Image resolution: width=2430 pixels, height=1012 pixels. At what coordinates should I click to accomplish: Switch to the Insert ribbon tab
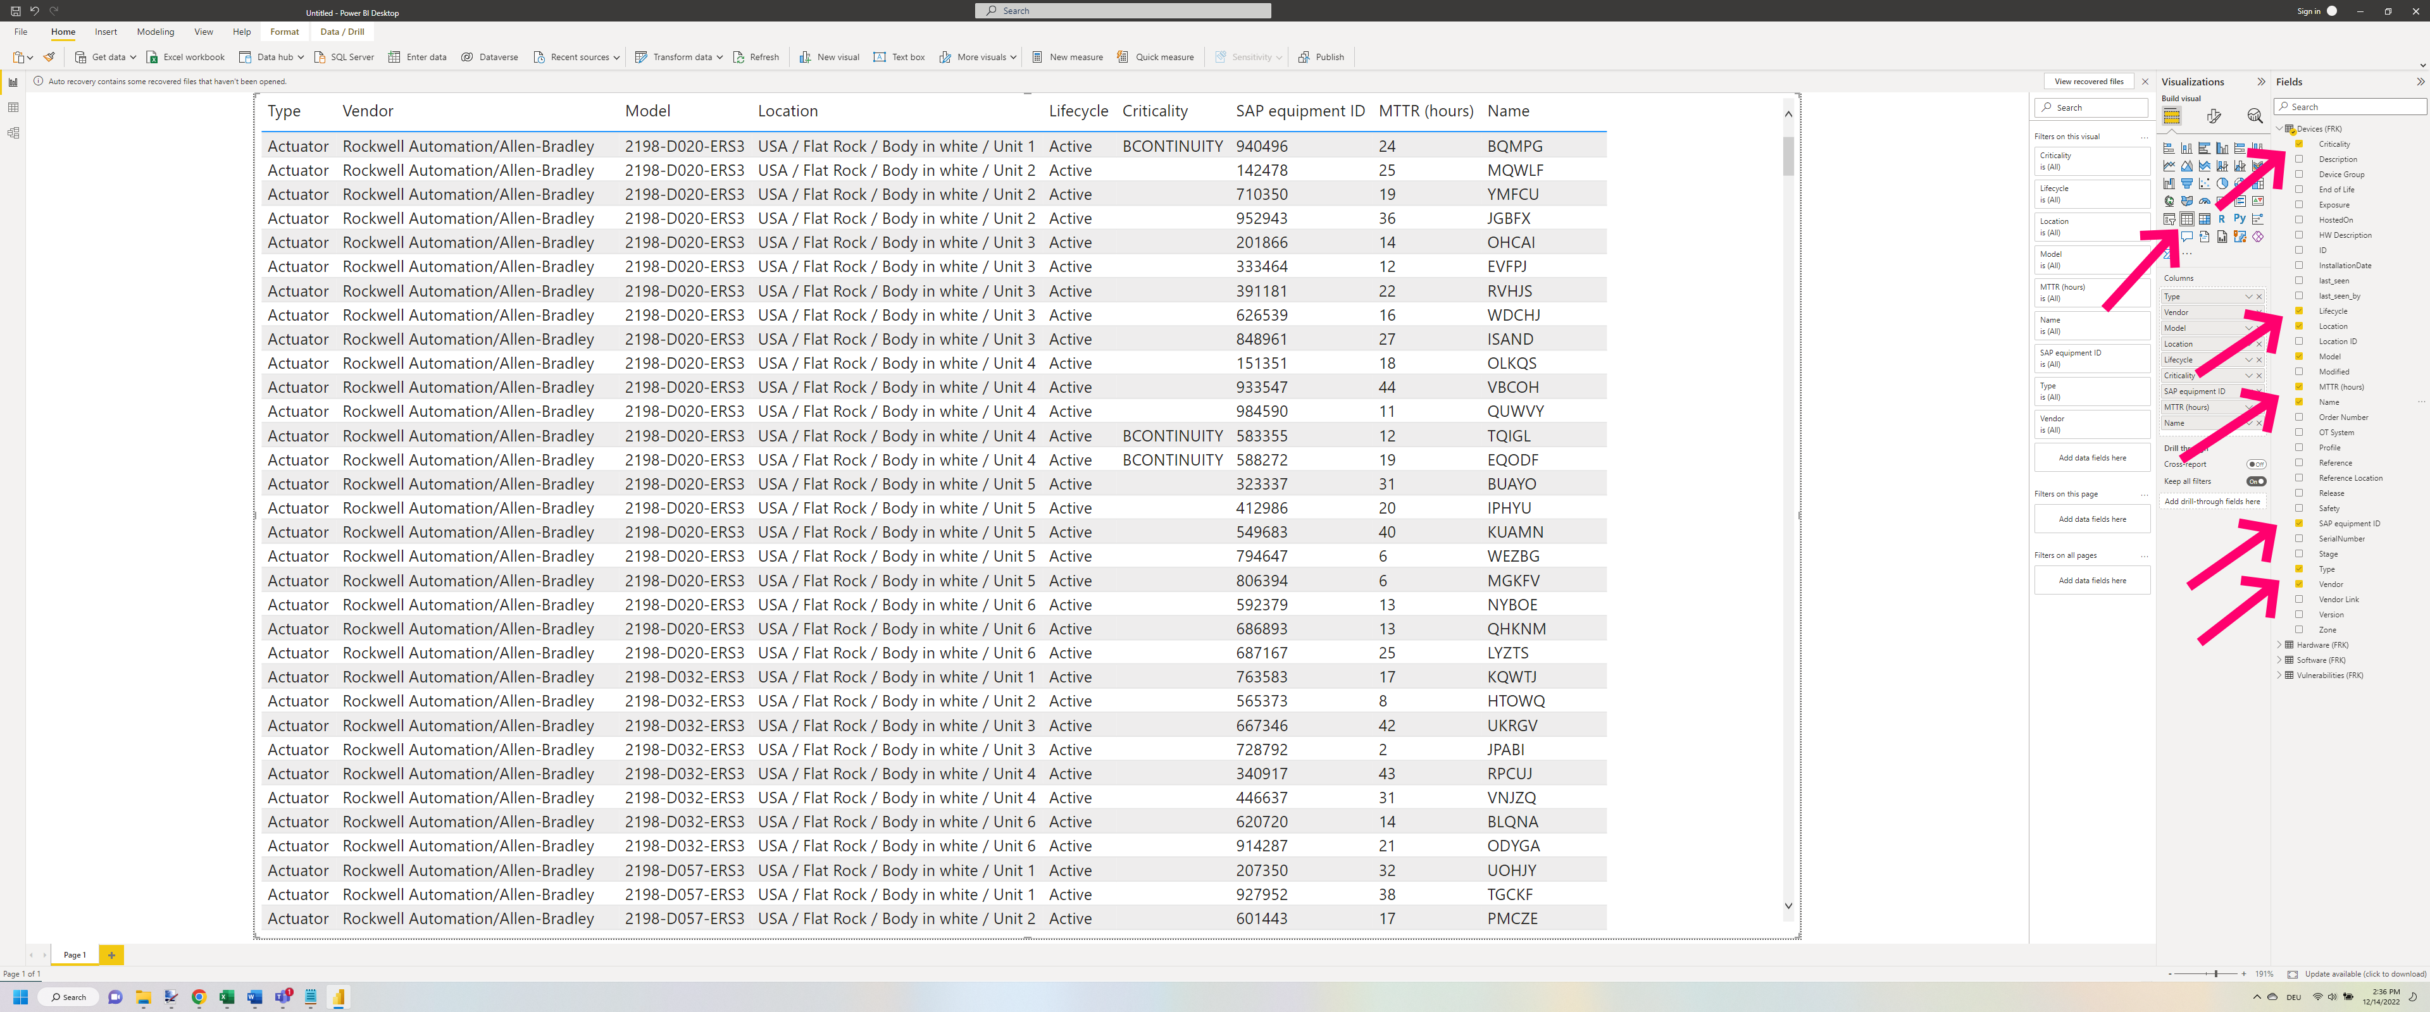coord(106,32)
